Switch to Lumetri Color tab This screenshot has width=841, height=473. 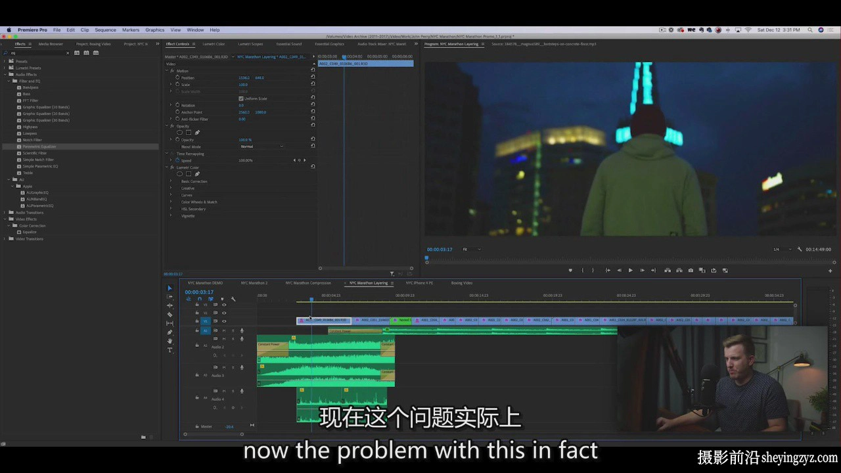tap(214, 44)
